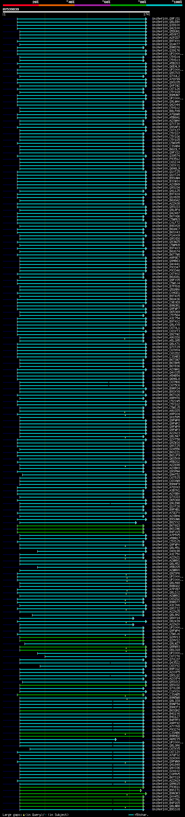Click hit label UniRef100_A2Z698
This screenshot has height=817, width=185.
[166, 465]
